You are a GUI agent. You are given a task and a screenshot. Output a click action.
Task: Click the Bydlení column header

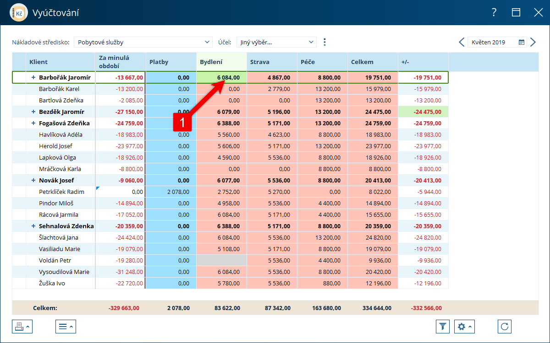221,62
